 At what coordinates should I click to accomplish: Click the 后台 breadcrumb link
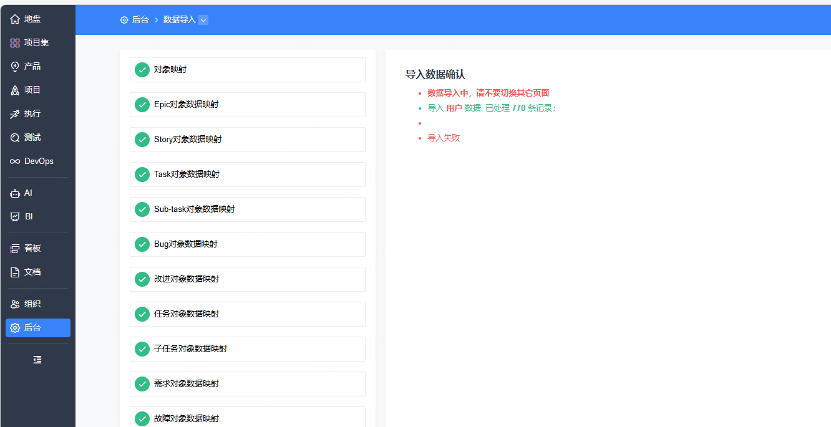[140, 20]
